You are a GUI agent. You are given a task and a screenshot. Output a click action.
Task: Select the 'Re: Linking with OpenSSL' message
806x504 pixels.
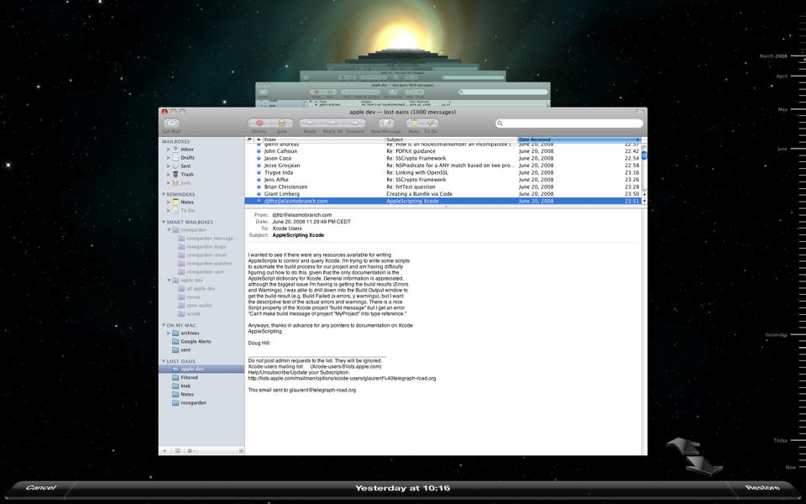click(445, 173)
